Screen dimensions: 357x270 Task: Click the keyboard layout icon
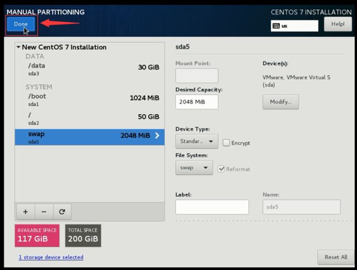point(276,26)
